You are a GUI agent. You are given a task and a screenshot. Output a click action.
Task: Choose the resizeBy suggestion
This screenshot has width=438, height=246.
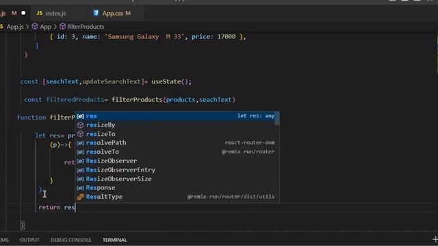click(177, 125)
